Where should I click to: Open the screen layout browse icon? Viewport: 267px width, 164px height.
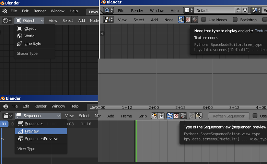point(188,10)
